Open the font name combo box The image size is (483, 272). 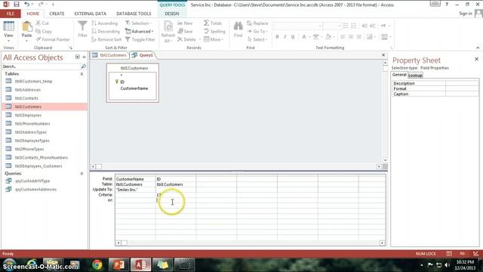pos(298,26)
